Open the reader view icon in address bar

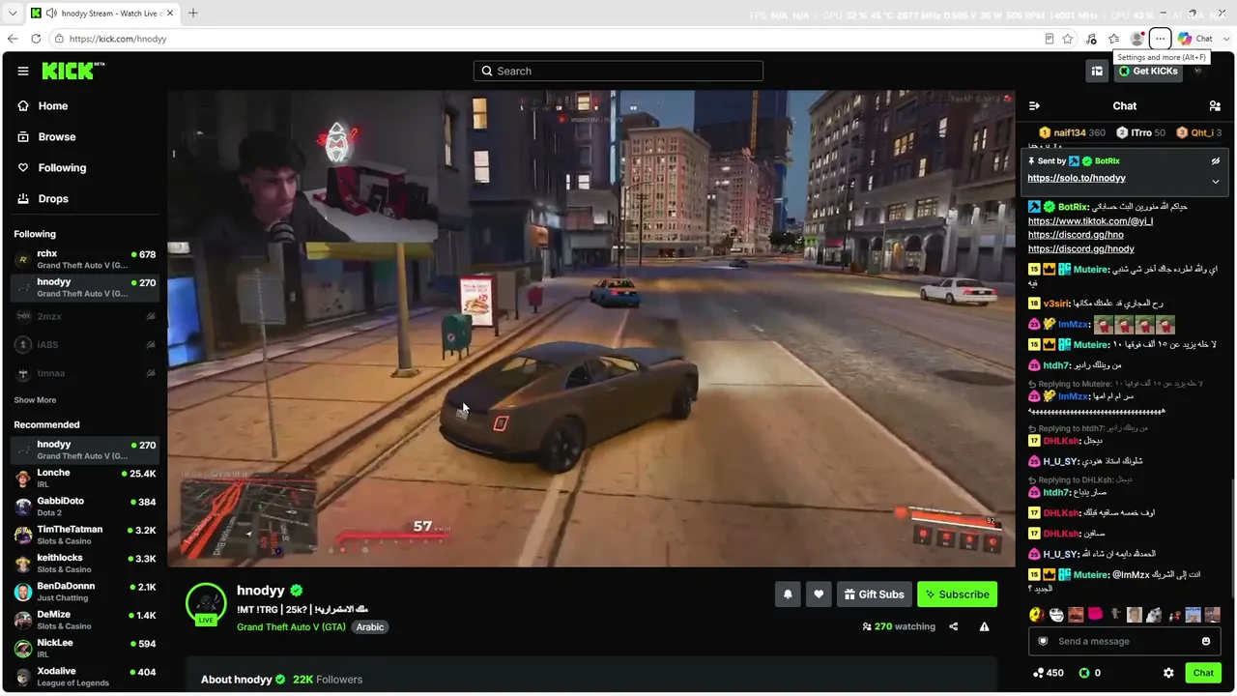click(x=1049, y=39)
